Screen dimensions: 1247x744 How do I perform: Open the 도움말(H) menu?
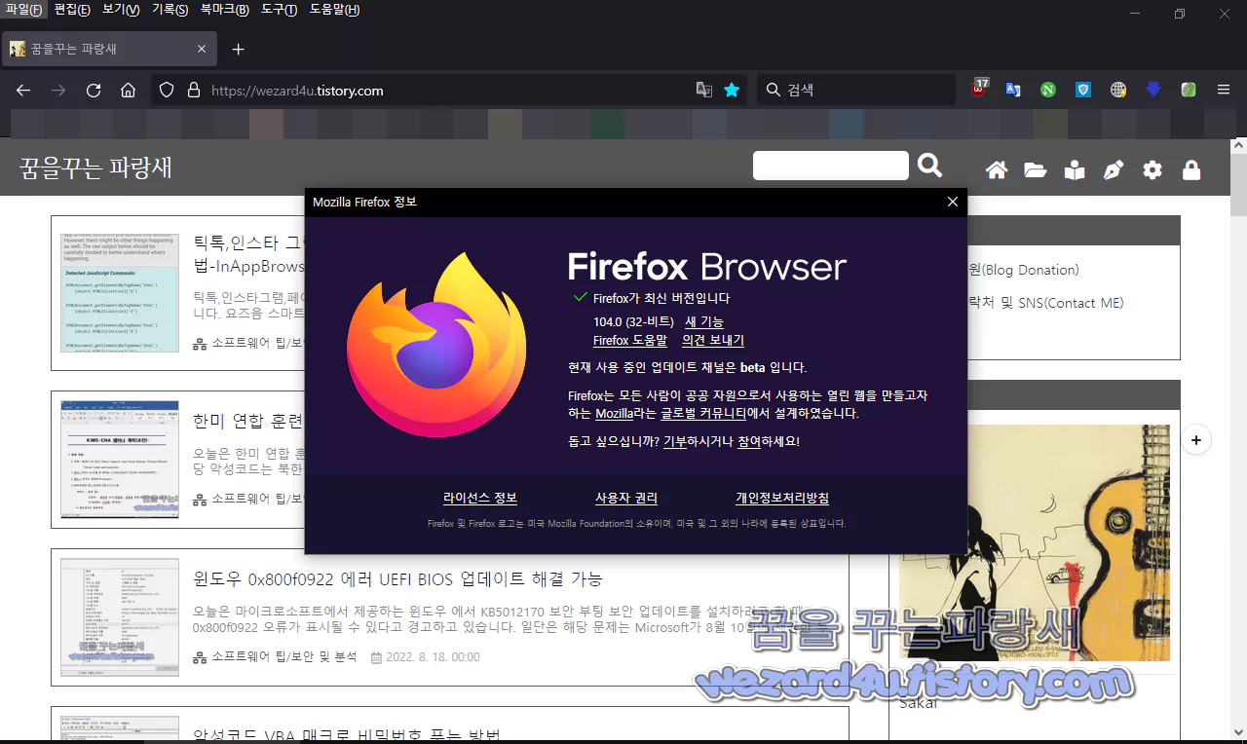click(x=334, y=10)
